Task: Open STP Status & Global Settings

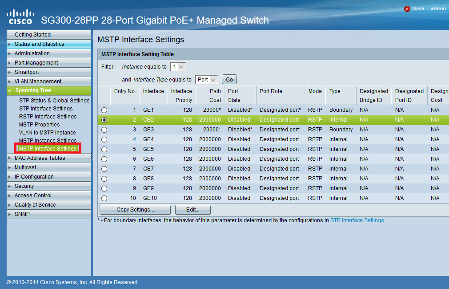Action: [54, 101]
